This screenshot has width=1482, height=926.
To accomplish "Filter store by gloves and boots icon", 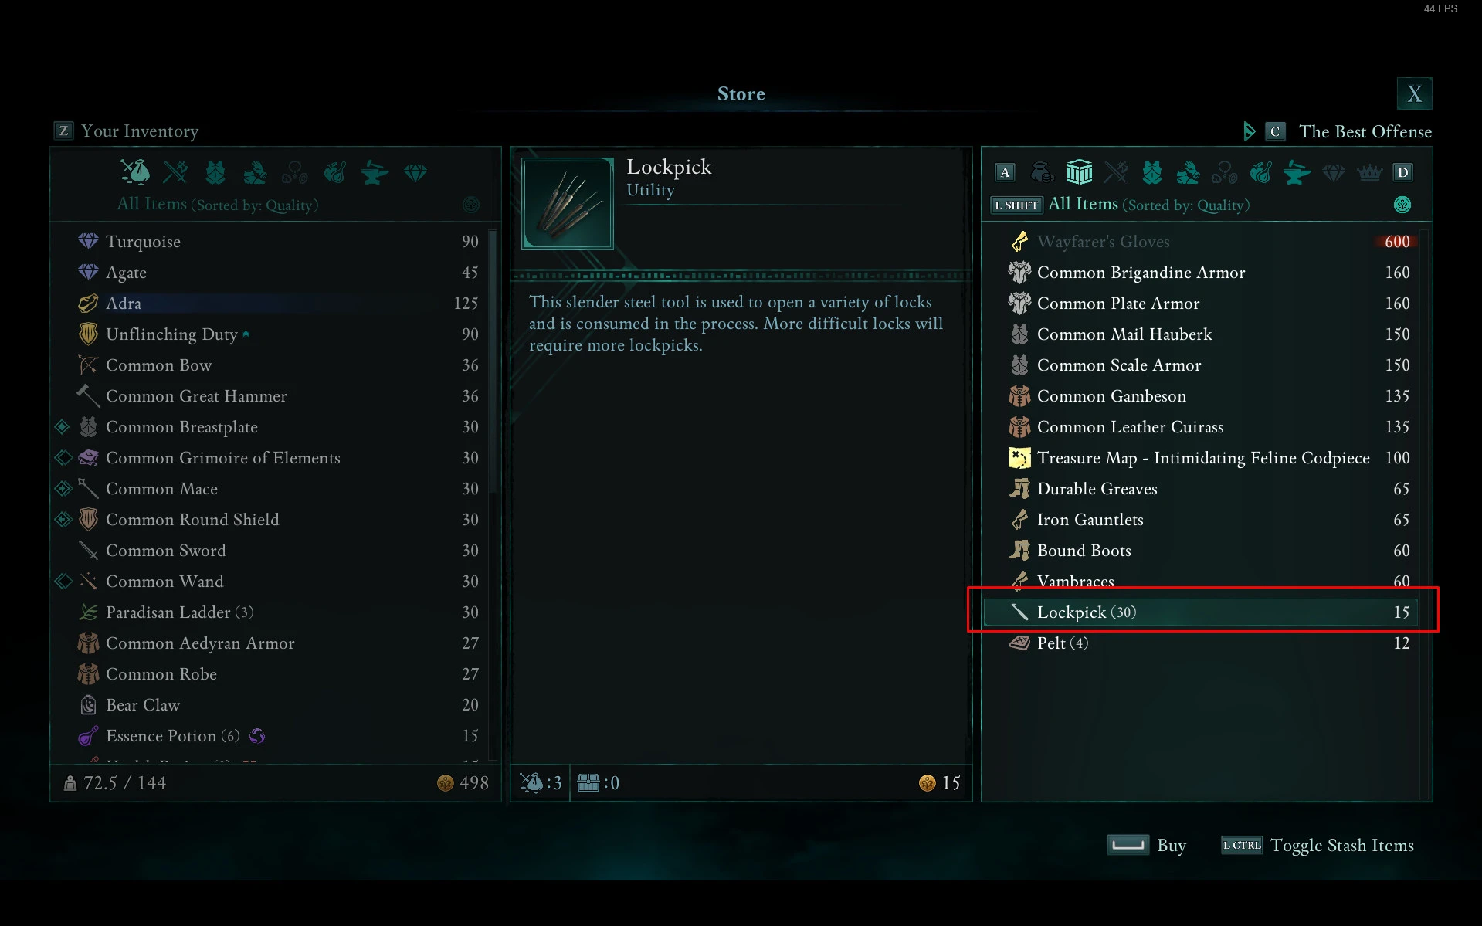I will coord(1188,172).
